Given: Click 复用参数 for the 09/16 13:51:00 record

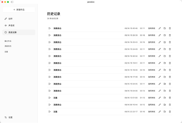Looking at the screenshot, I should pyautogui.click(x=152, y=98).
